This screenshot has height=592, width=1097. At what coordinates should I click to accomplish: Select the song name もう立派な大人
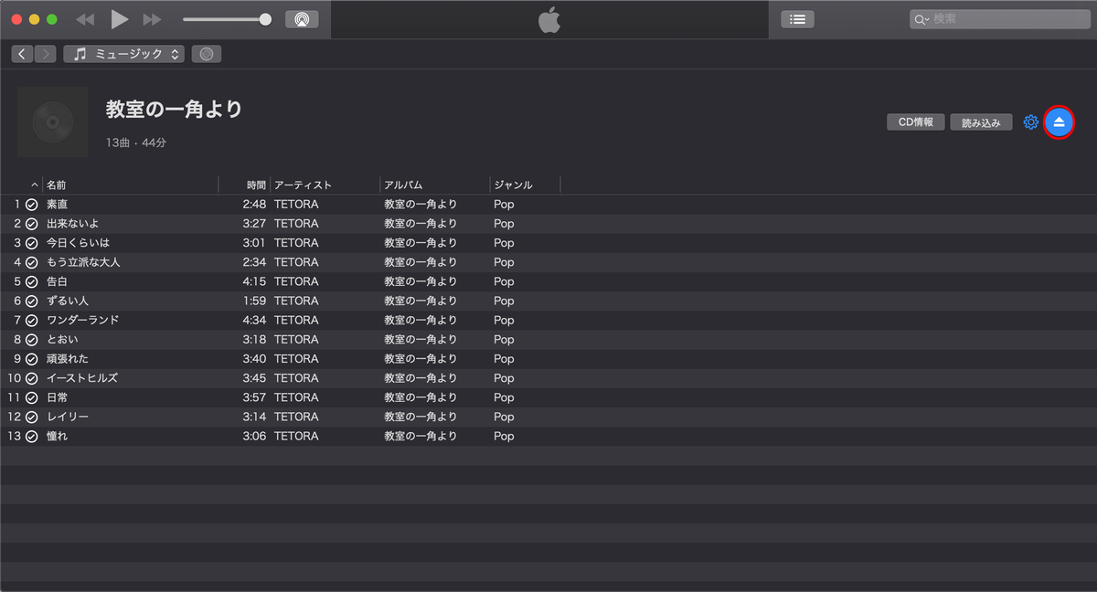tap(83, 262)
